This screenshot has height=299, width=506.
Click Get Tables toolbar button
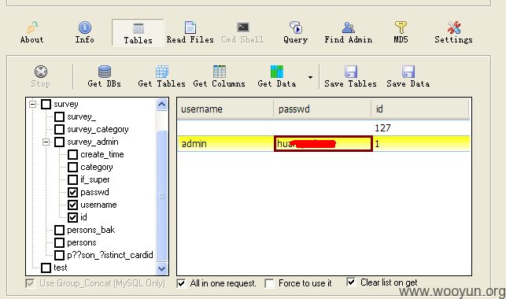tap(161, 77)
